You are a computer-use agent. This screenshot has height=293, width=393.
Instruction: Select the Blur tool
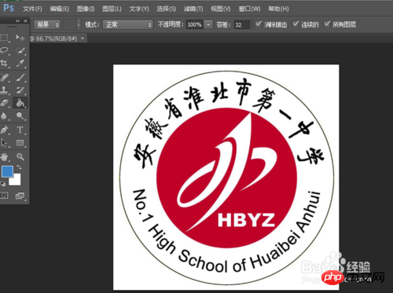[x=4, y=115]
